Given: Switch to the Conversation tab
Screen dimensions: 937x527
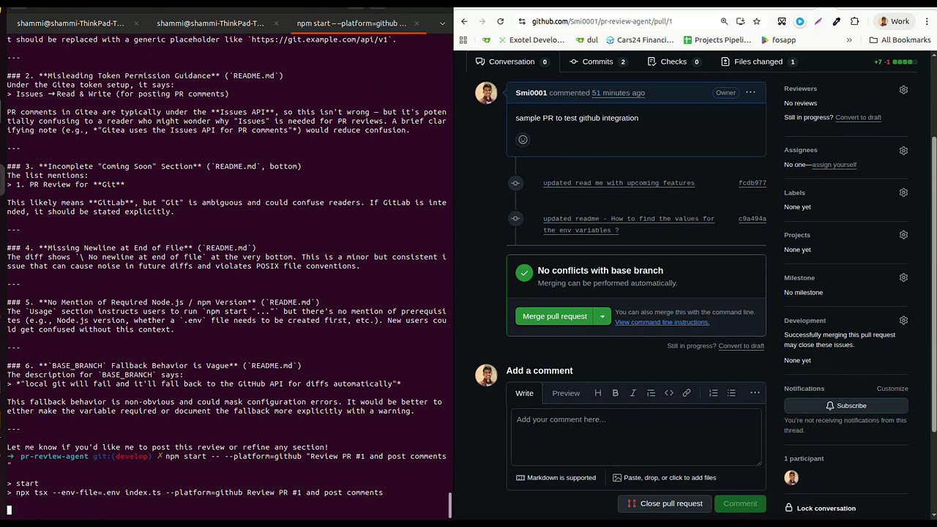Looking at the screenshot, I should point(512,61).
